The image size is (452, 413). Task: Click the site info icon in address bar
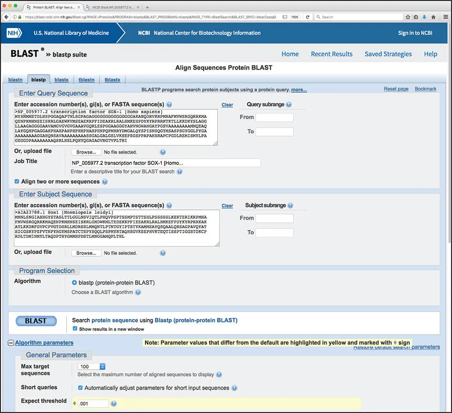(14, 17)
